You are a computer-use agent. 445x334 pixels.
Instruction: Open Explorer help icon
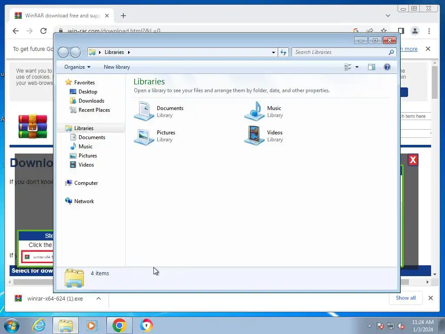click(387, 67)
